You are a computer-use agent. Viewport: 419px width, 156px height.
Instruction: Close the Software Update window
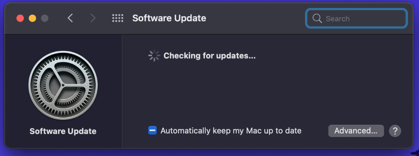(20, 18)
